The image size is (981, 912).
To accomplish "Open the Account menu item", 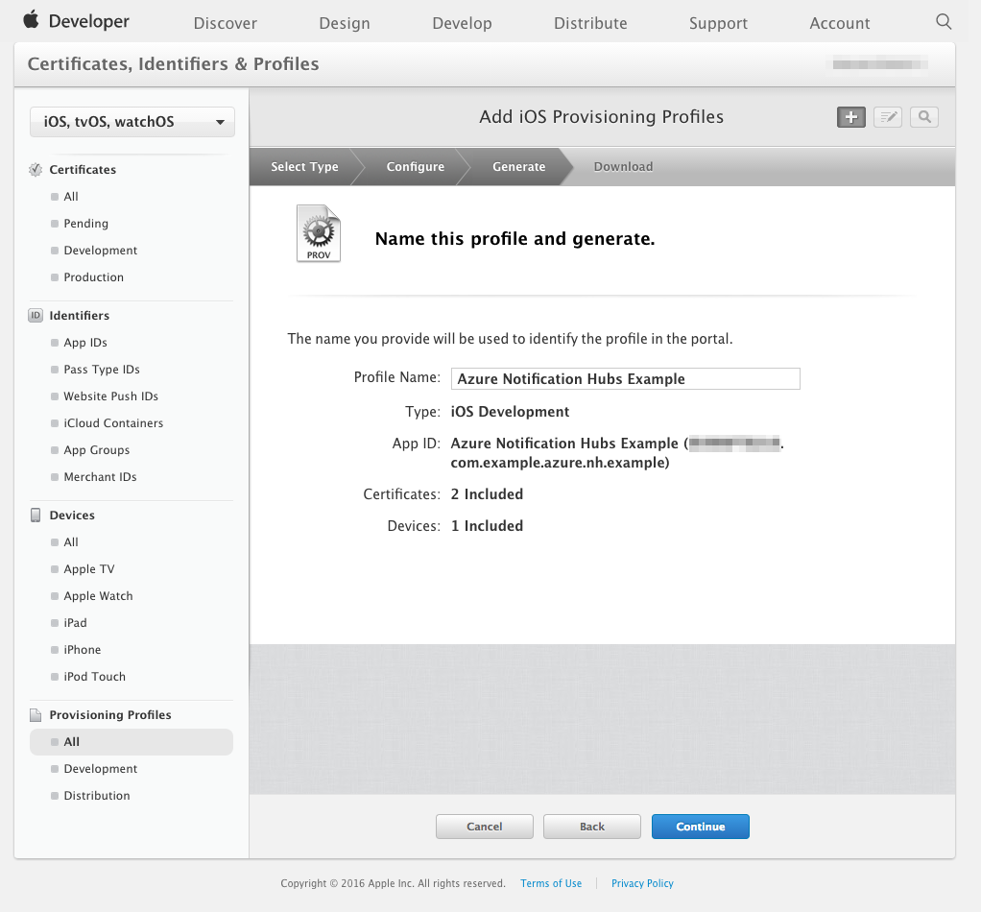I will tap(839, 22).
